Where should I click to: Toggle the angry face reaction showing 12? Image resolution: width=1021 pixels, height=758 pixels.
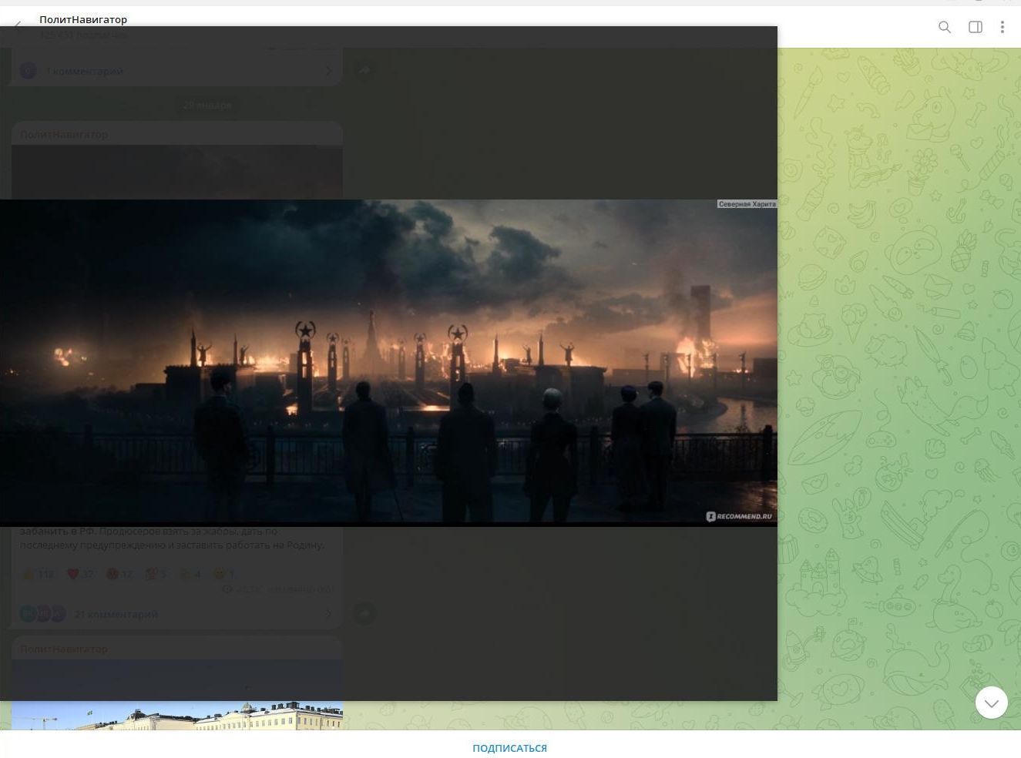[x=119, y=574]
